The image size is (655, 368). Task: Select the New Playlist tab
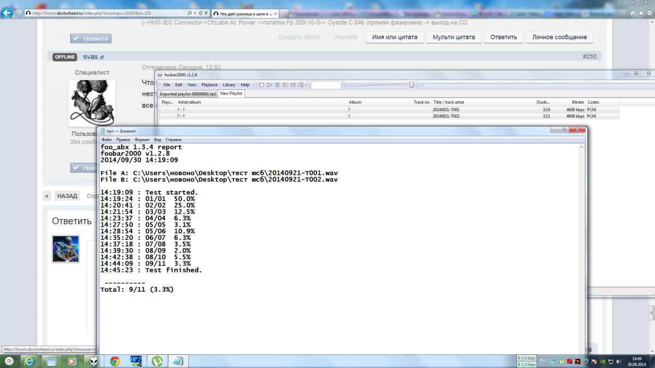point(231,94)
